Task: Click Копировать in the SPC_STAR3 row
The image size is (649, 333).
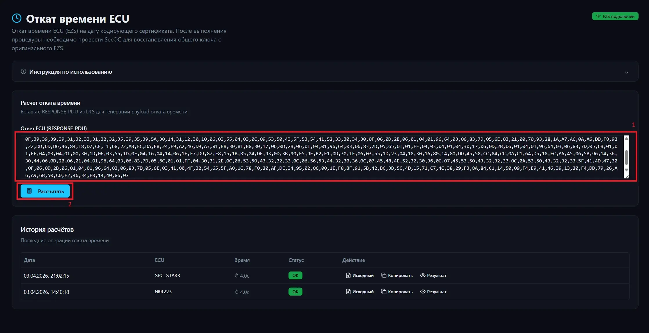Action: (x=397, y=275)
